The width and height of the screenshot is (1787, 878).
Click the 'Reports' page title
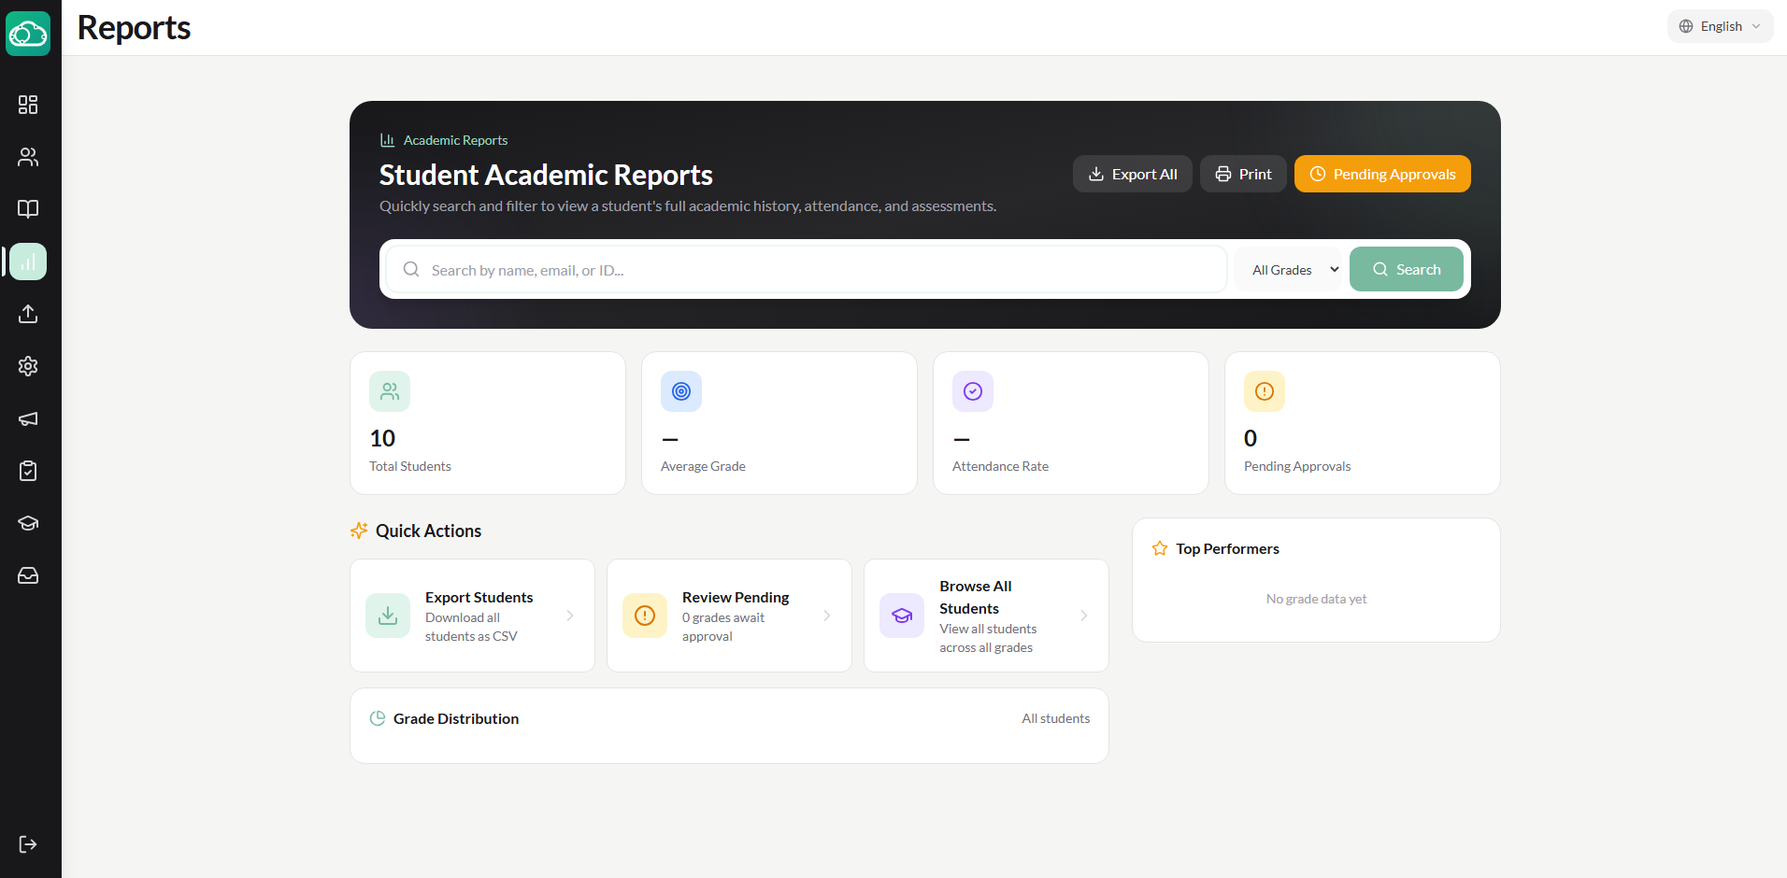coord(134,28)
